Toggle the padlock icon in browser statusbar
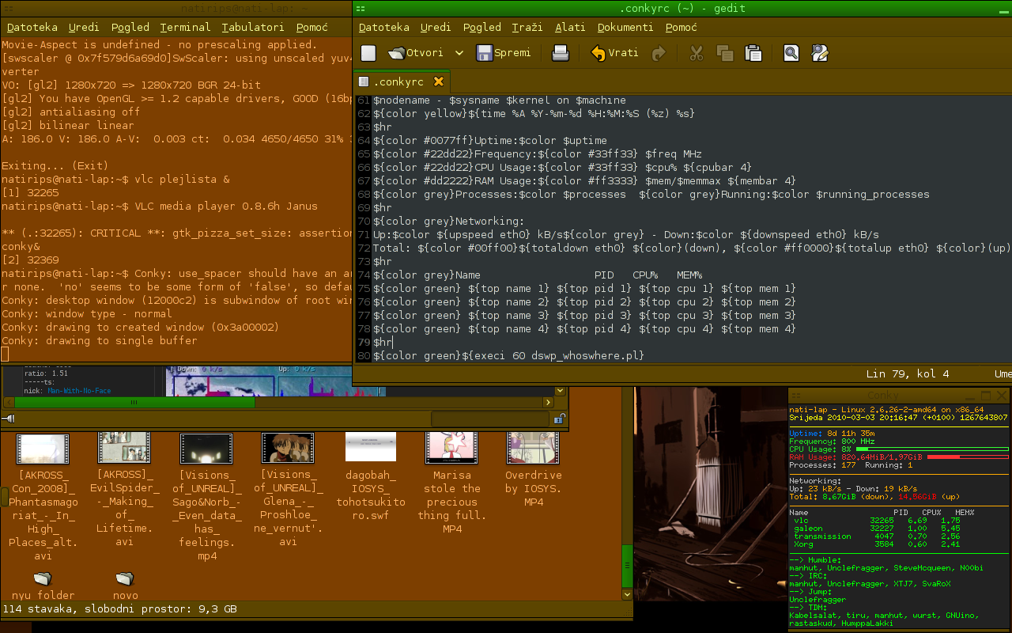 point(561,419)
